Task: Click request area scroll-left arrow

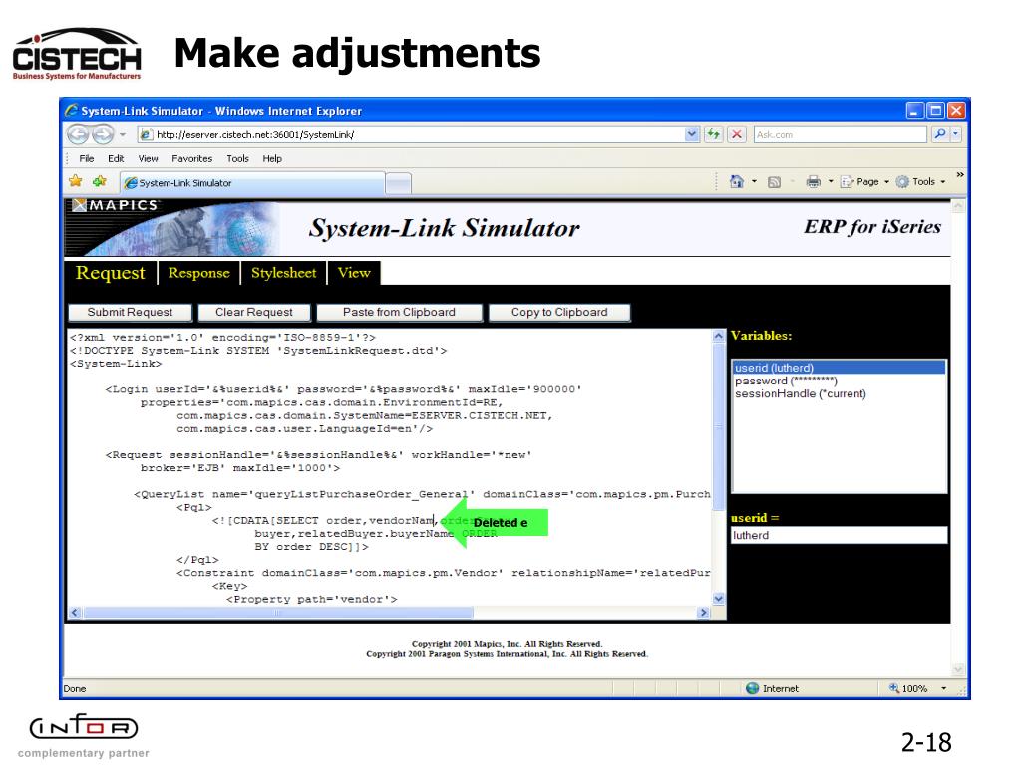Action: [74, 613]
